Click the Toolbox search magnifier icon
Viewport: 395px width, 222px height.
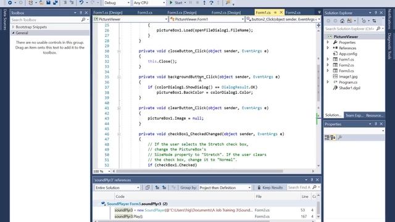pyautogui.click(x=83, y=20)
